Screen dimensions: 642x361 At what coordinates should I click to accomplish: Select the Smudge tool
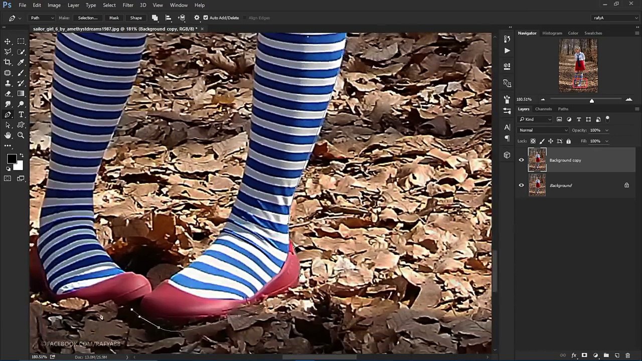pos(8,104)
